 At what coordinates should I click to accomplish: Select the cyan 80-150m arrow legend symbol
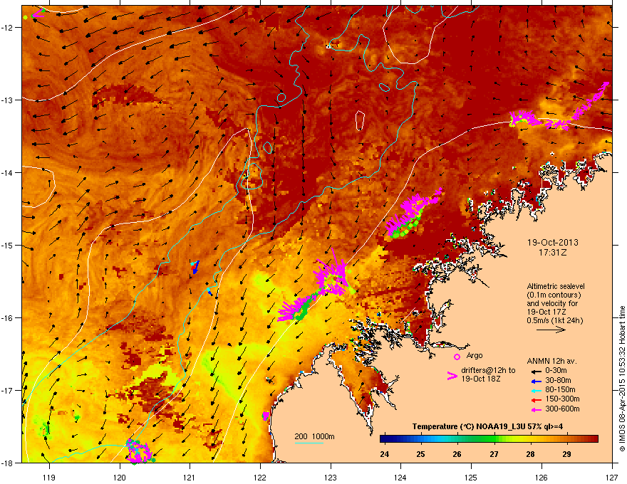pyautogui.click(x=536, y=390)
